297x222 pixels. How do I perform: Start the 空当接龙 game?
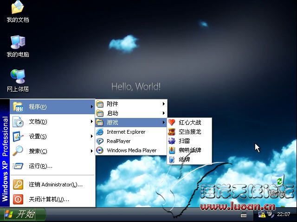click(x=189, y=132)
